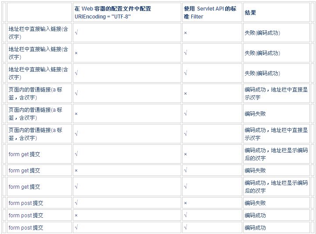Image resolution: width=316 pixels, height=234 pixels.
Task: Click '编码成功，地址栏中直接显示汉字' in the row with Filter ×
Action: pyautogui.click(x=276, y=93)
